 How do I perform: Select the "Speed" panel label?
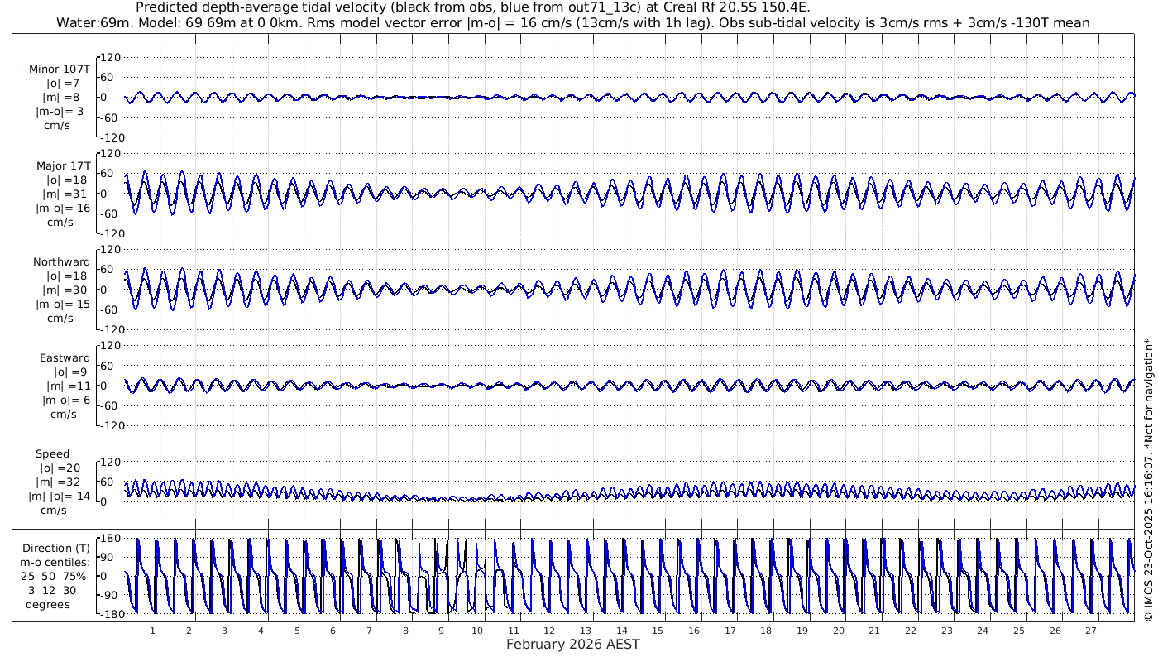(52, 453)
